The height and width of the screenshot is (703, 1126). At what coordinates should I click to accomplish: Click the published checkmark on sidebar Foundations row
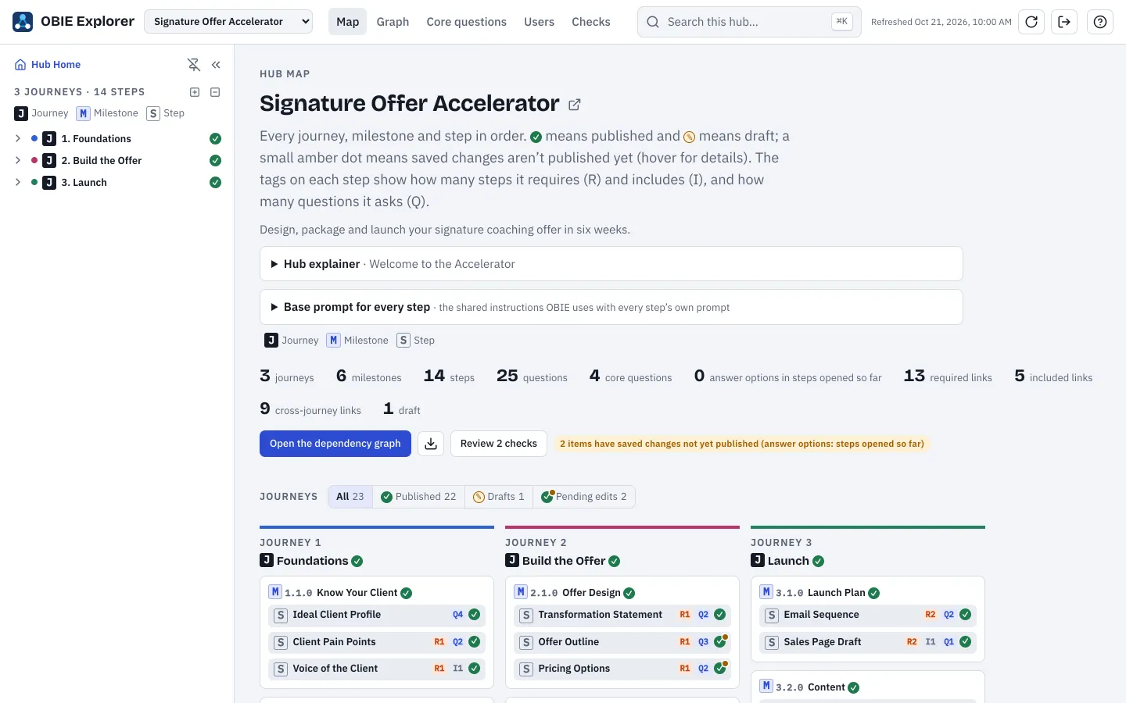coord(215,139)
